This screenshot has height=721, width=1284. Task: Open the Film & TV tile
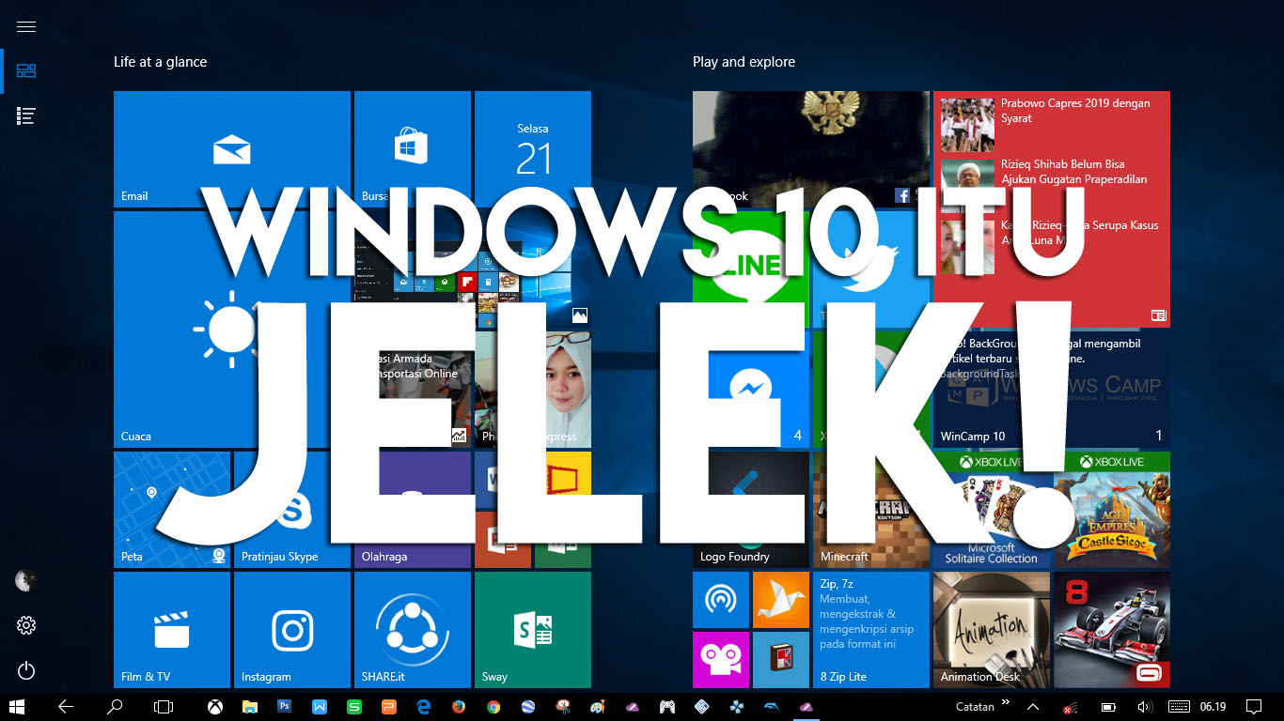[172, 630]
